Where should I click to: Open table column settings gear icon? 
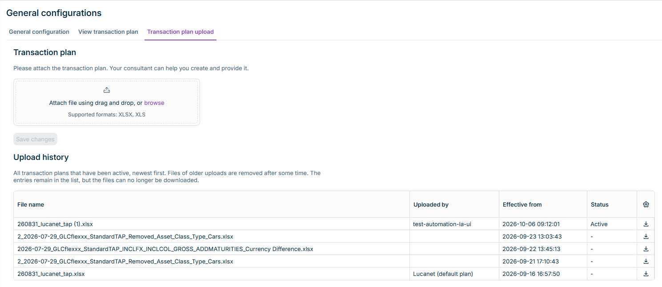click(x=646, y=204)
